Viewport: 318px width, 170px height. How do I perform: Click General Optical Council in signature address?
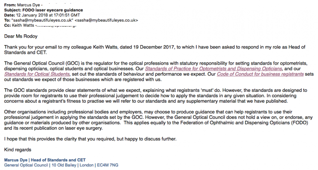pos(26,165)
